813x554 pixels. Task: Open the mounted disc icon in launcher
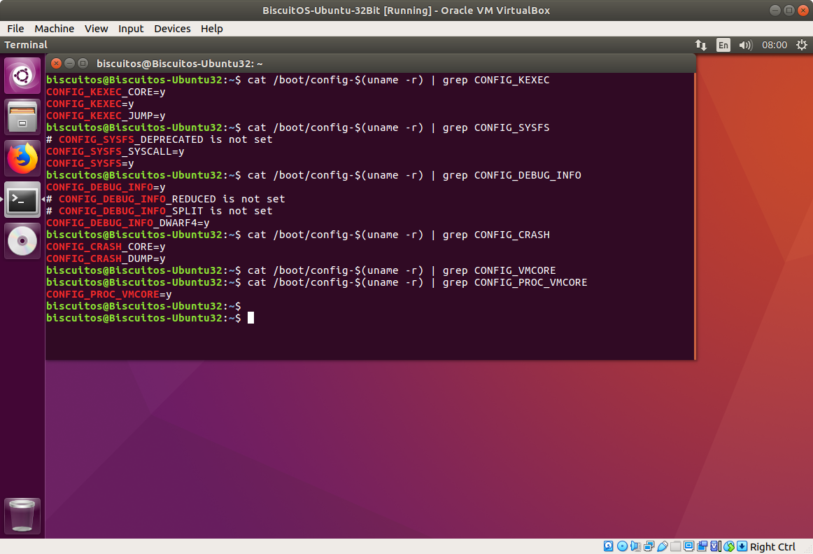pos(23,242)
